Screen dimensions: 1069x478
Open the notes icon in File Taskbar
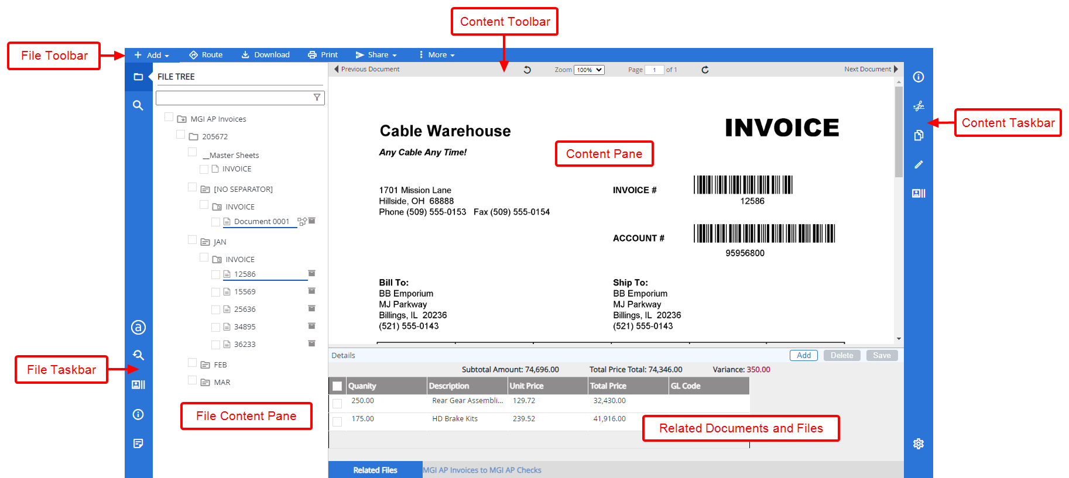138,443
